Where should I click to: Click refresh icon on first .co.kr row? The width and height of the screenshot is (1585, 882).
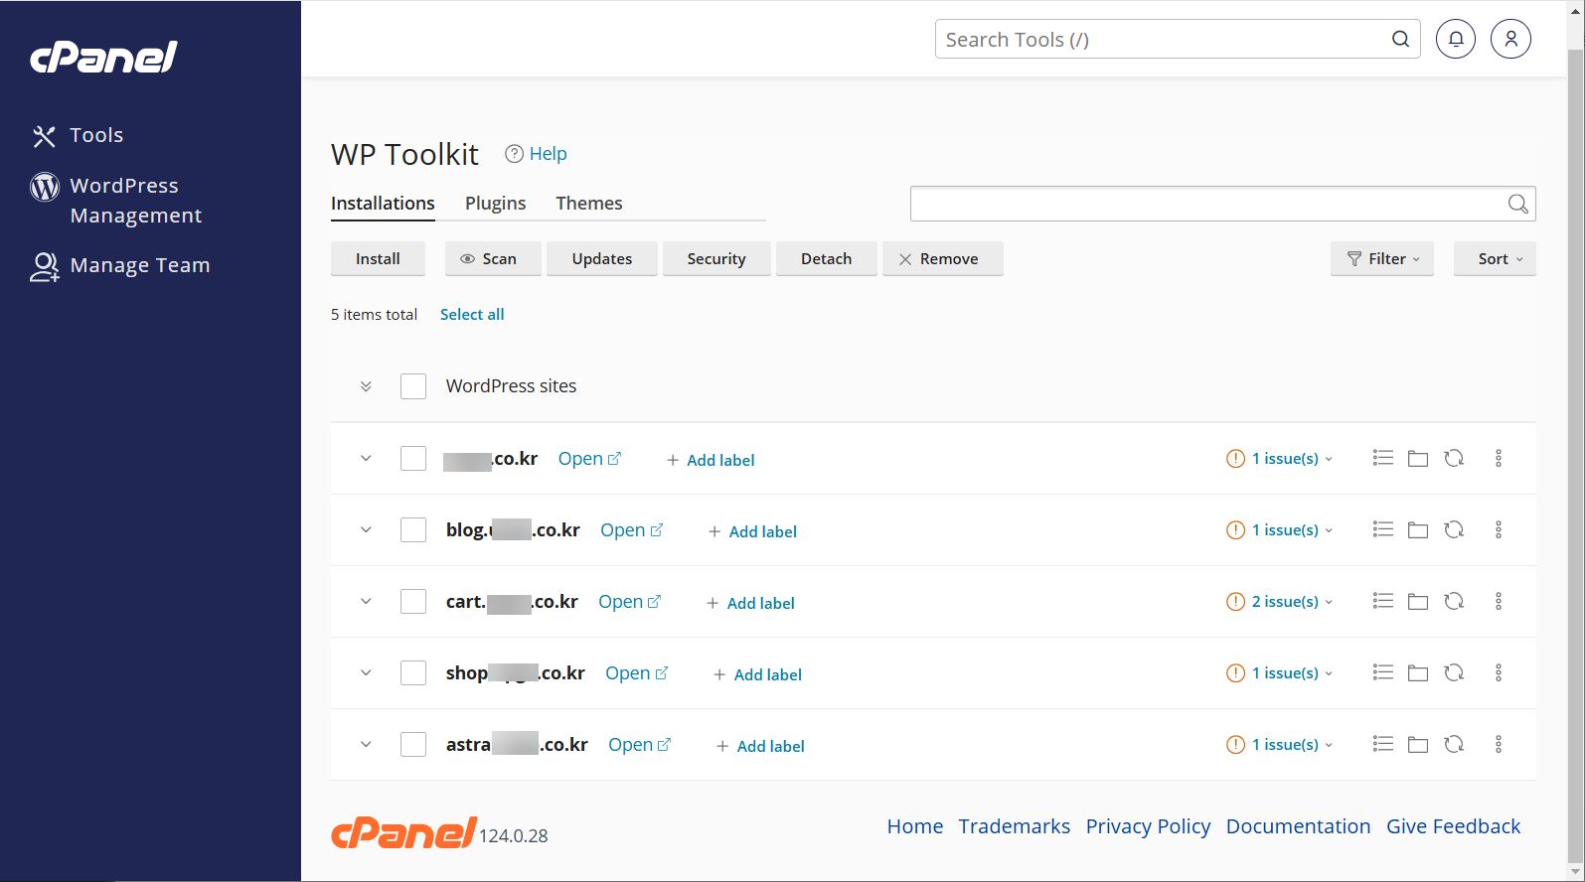coord(1454,458)
